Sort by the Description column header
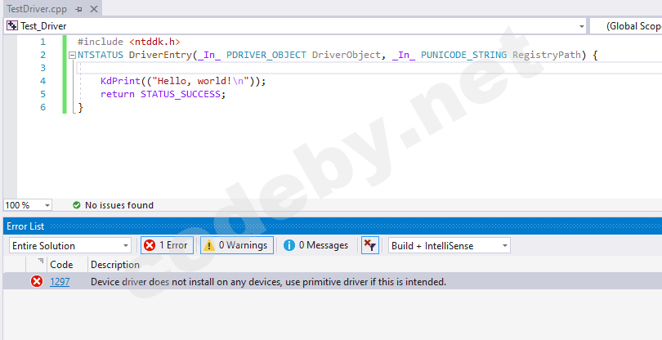The width and height of the screenshot is (662, 340). 115,265
